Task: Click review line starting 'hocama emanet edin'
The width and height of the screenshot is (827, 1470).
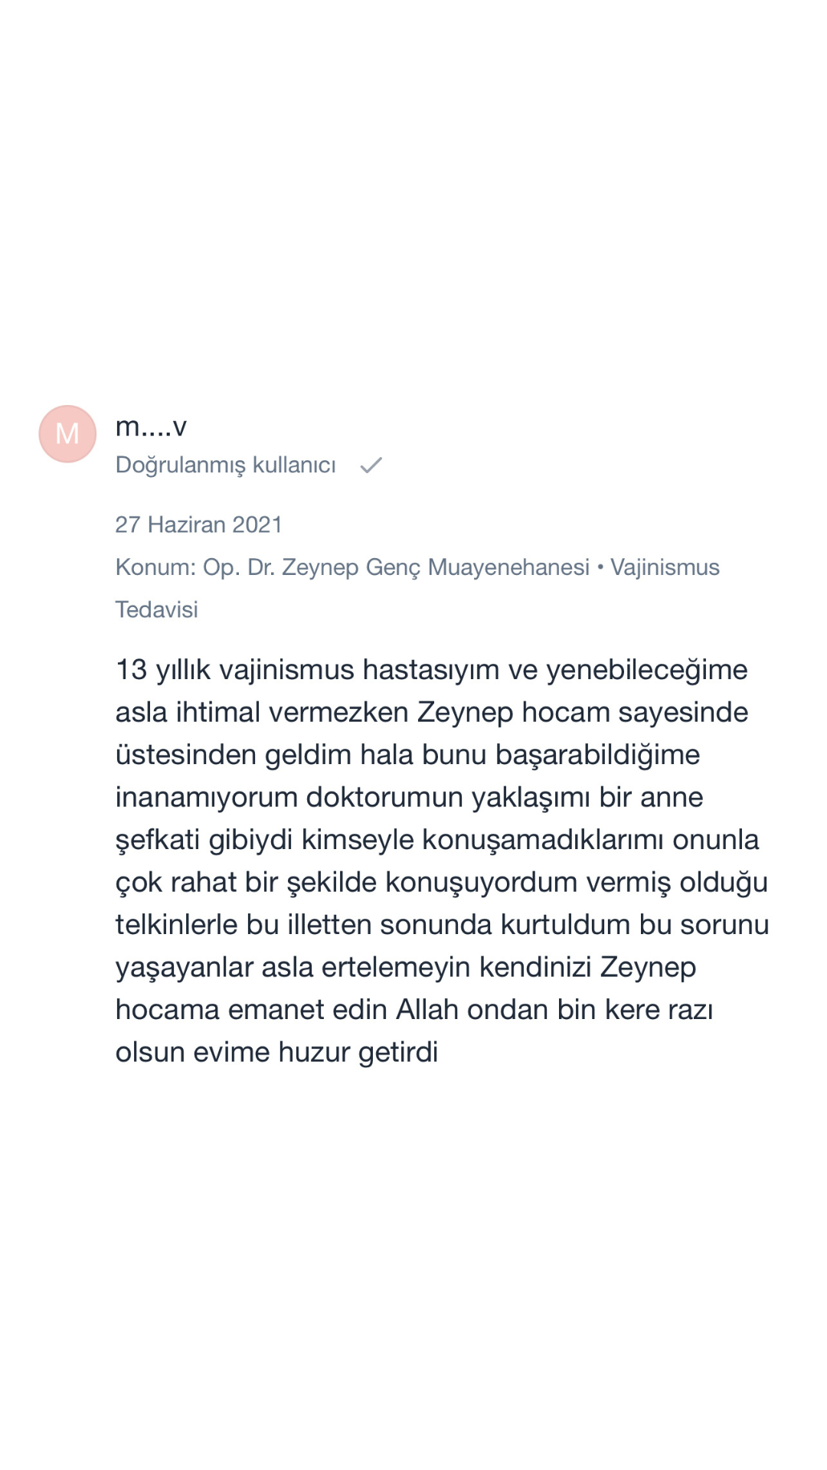Action: (413, 1010)
